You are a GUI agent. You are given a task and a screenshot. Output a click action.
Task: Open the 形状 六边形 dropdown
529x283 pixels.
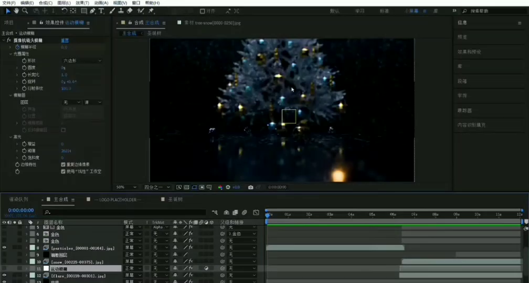click(82, 61)
